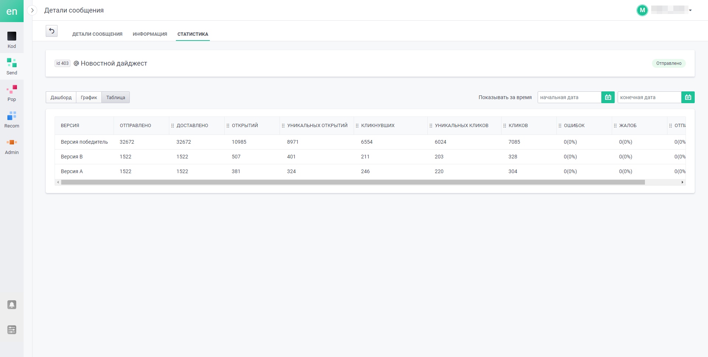Viewport: 708px width, 357px height.
Task: Click the scrollbar left arrow
Action: [x=58, y=182]
